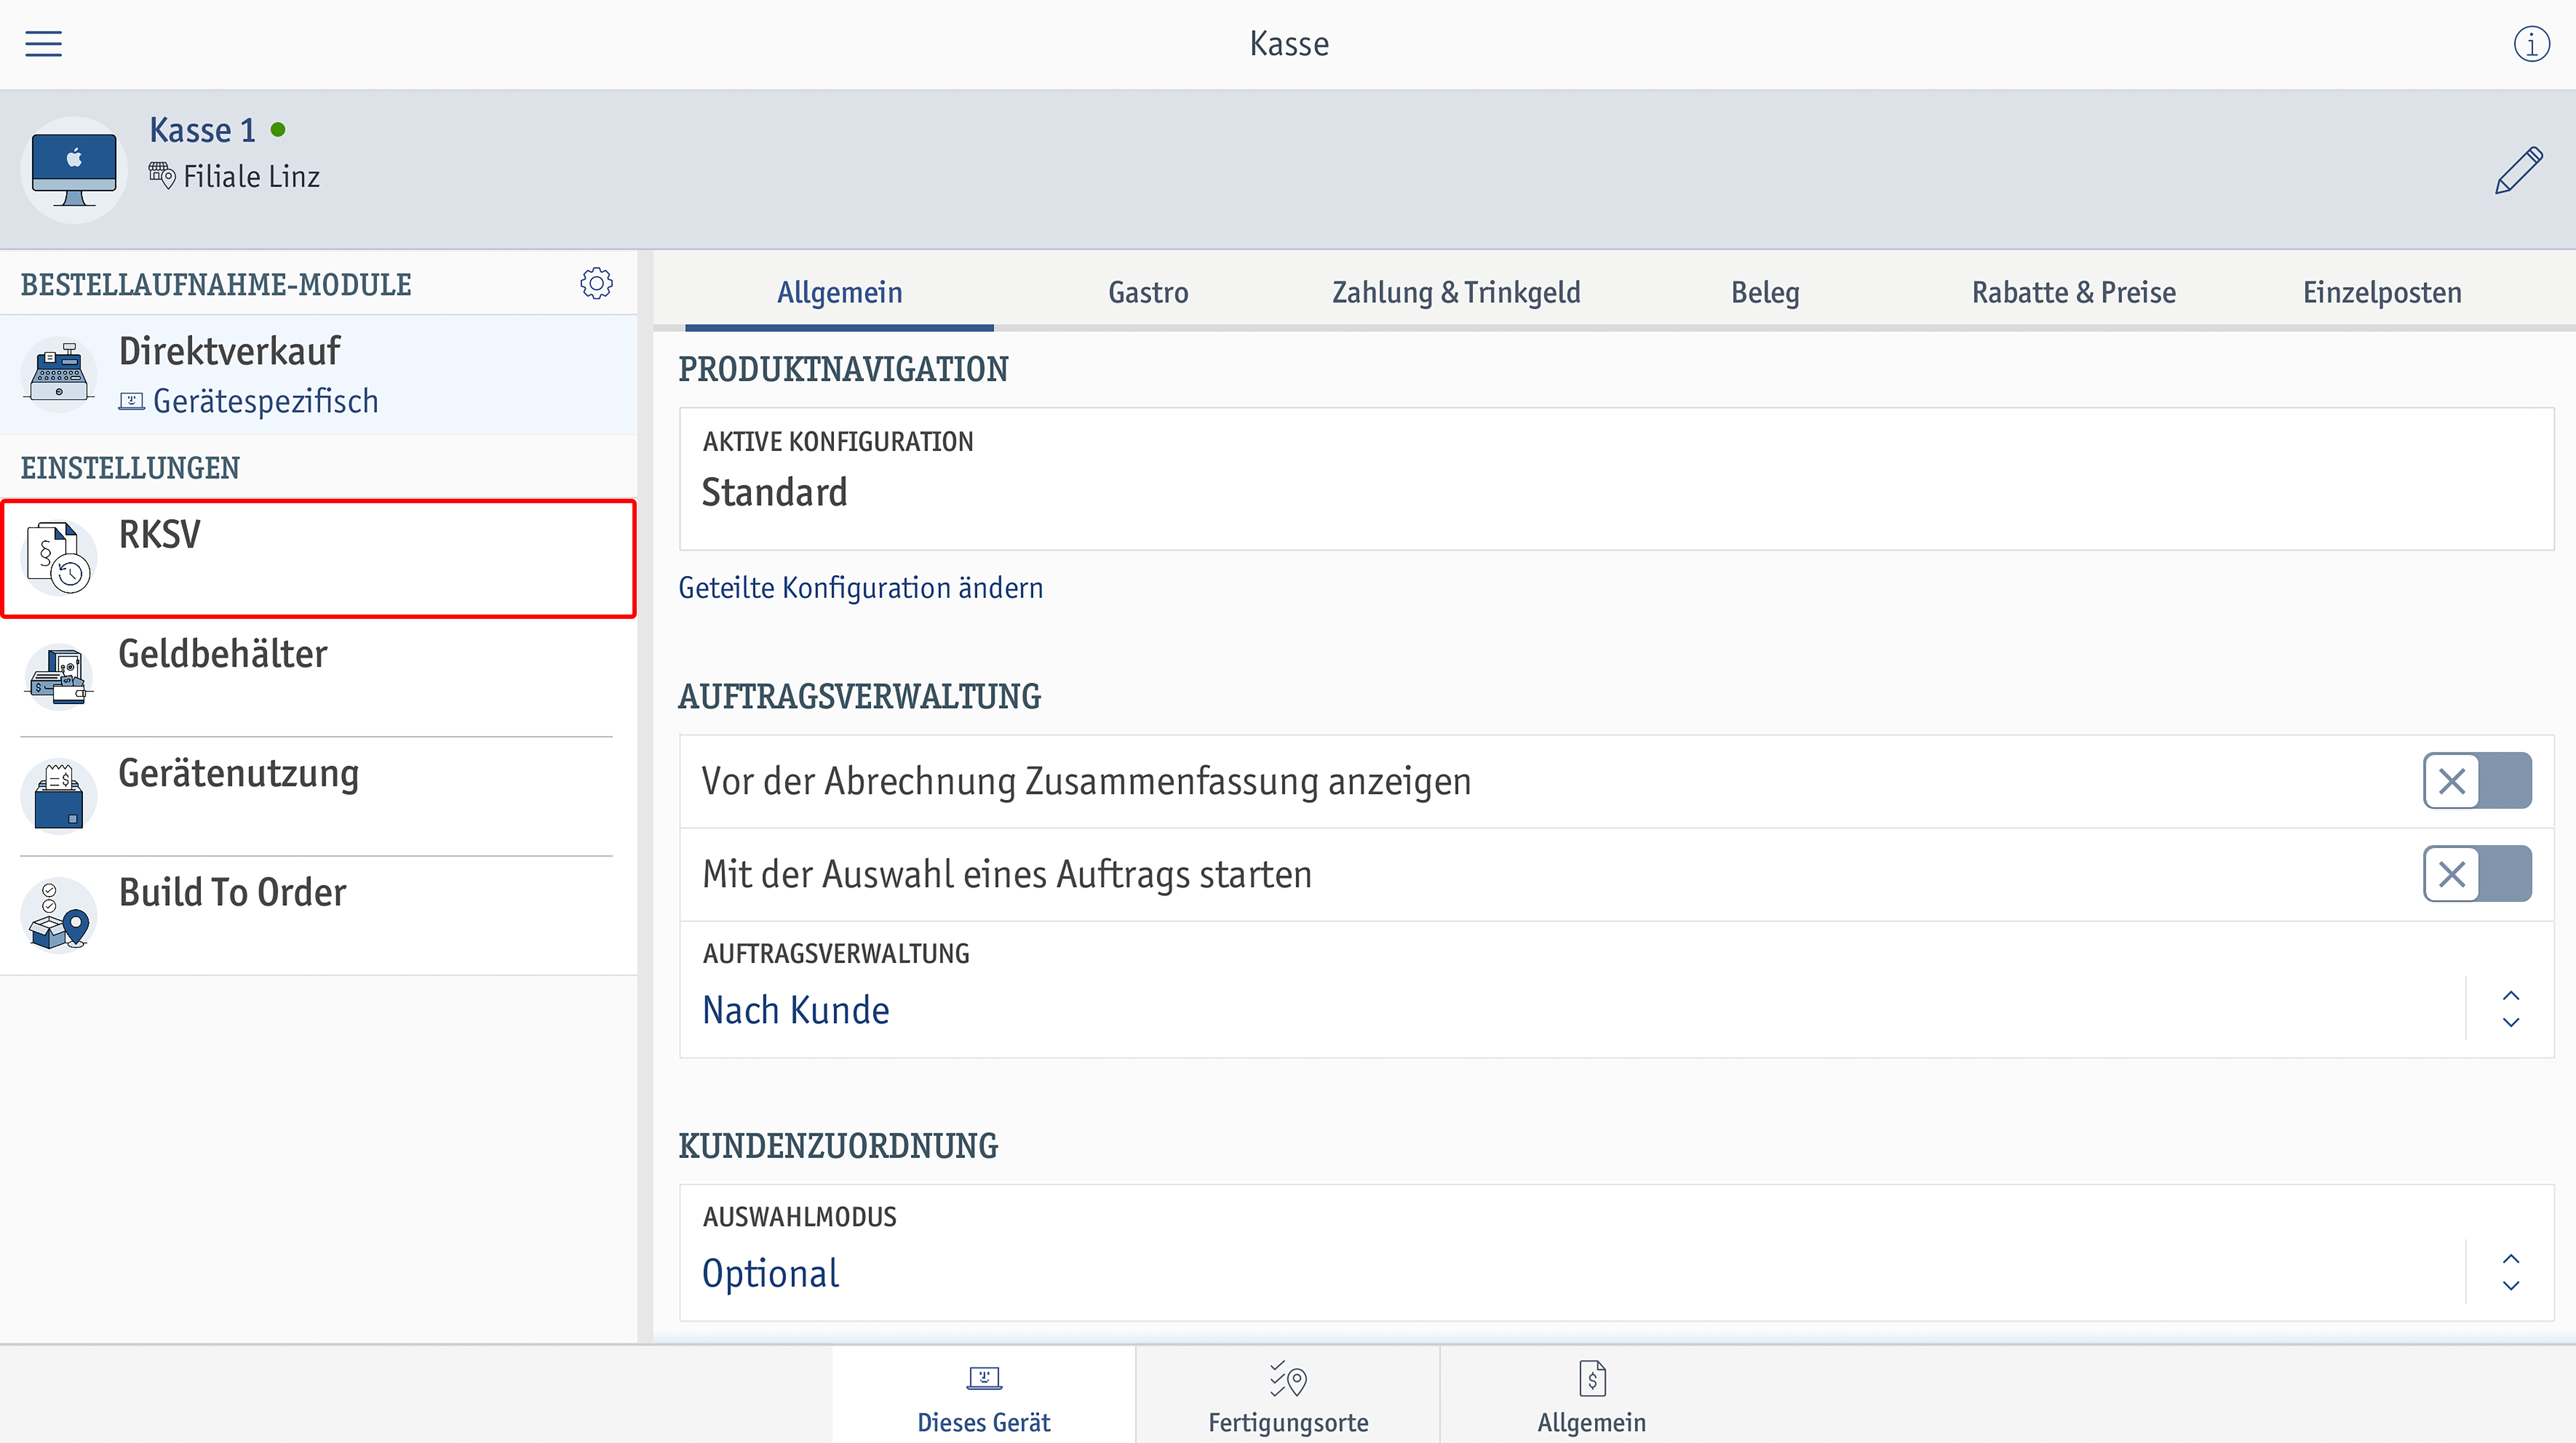Open the Build To Order settings entry
Viewport: 2576px width, 1443px height.
point(318,915)
